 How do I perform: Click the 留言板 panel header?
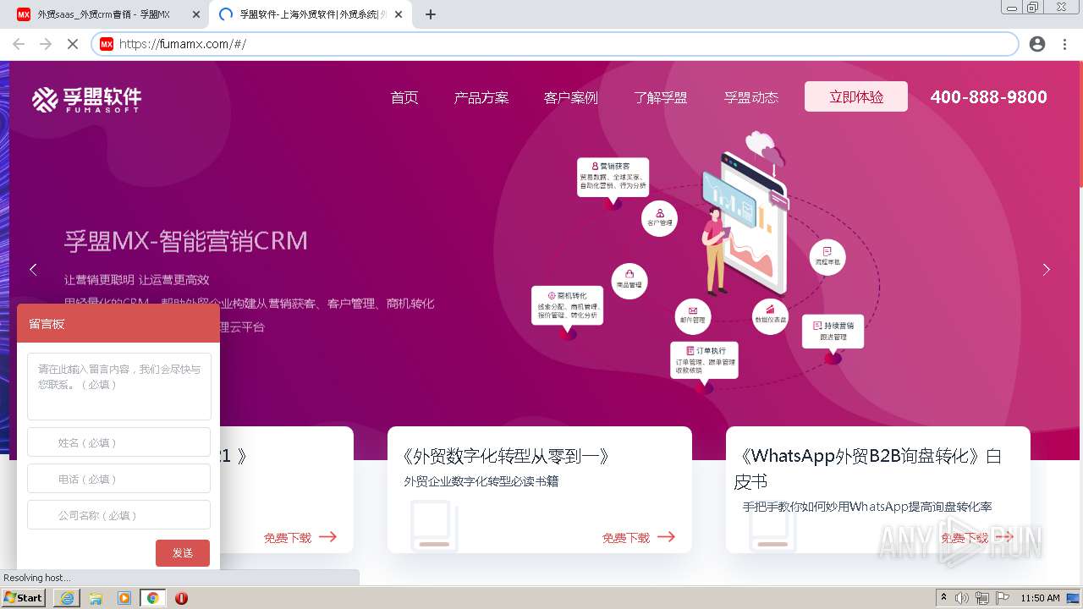pos(118,323)
